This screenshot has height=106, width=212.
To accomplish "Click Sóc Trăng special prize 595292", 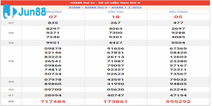I will click(178, 101).
